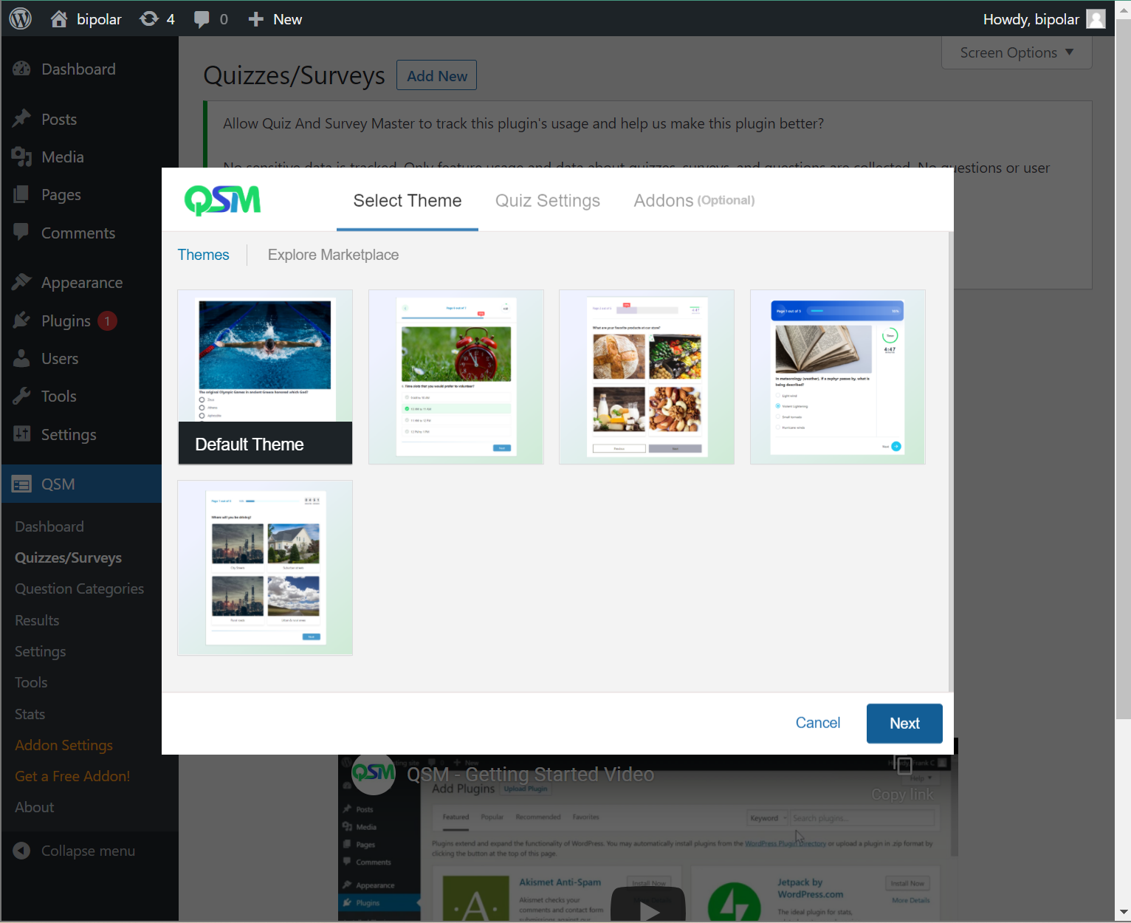Click the Comments icon in sidebar
1131x923 pixels.
(22, 232)
